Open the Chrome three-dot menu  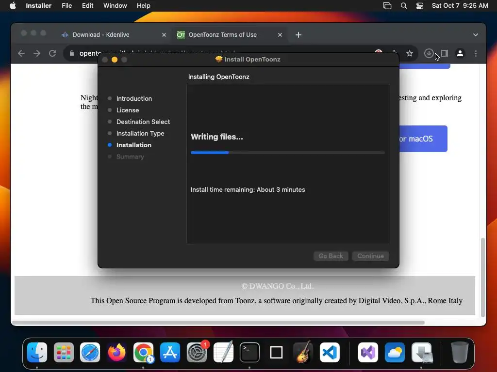pos(476,53)
